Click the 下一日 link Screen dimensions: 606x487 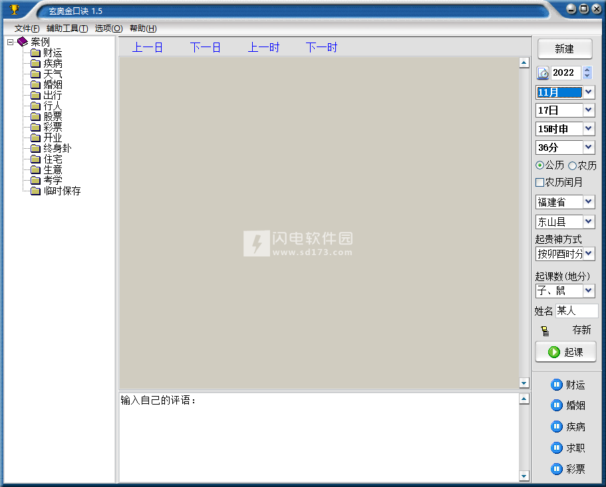[x=206, y=47]
